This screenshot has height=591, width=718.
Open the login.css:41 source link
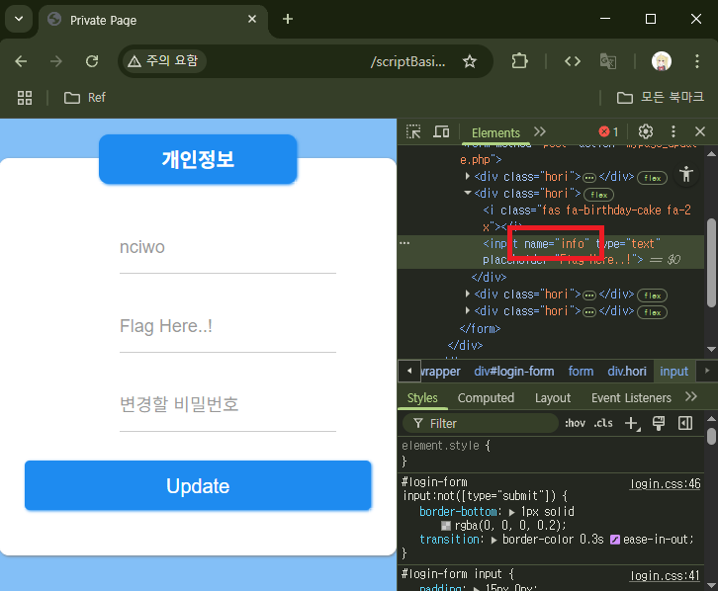click(666, 576)
